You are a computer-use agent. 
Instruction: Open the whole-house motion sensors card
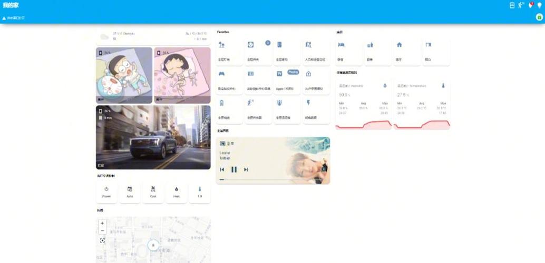click(x=259, y=110)
